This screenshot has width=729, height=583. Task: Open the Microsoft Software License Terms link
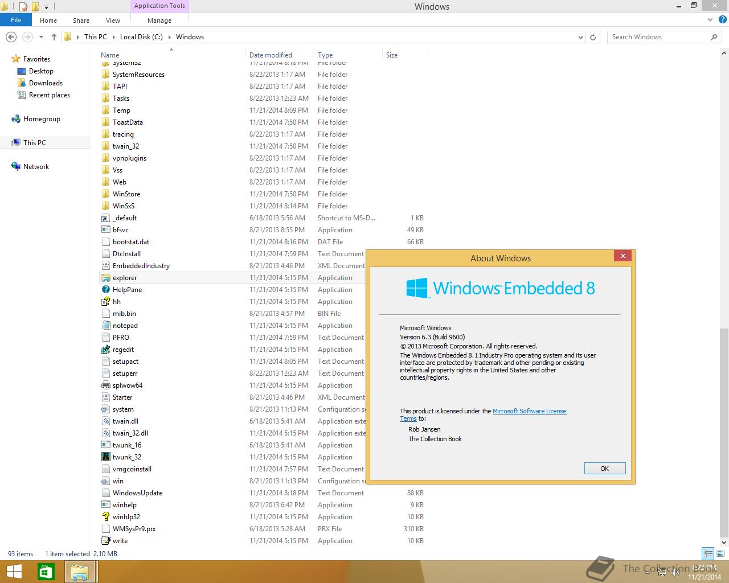pos(529,411)
